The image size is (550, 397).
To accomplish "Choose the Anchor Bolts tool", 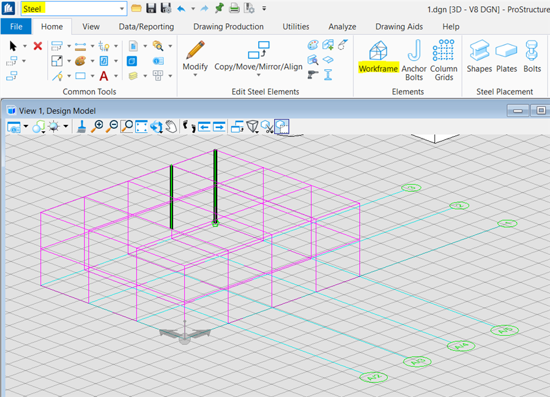I will point(414,60).
